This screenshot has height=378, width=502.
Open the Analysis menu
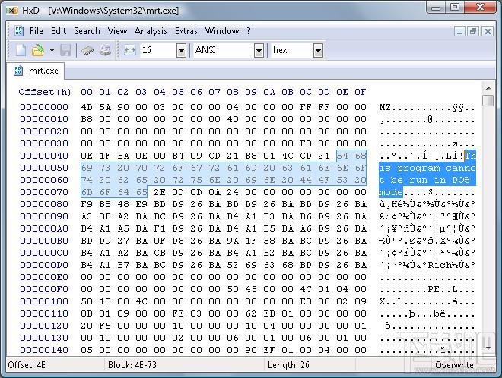tap(151, 31)
